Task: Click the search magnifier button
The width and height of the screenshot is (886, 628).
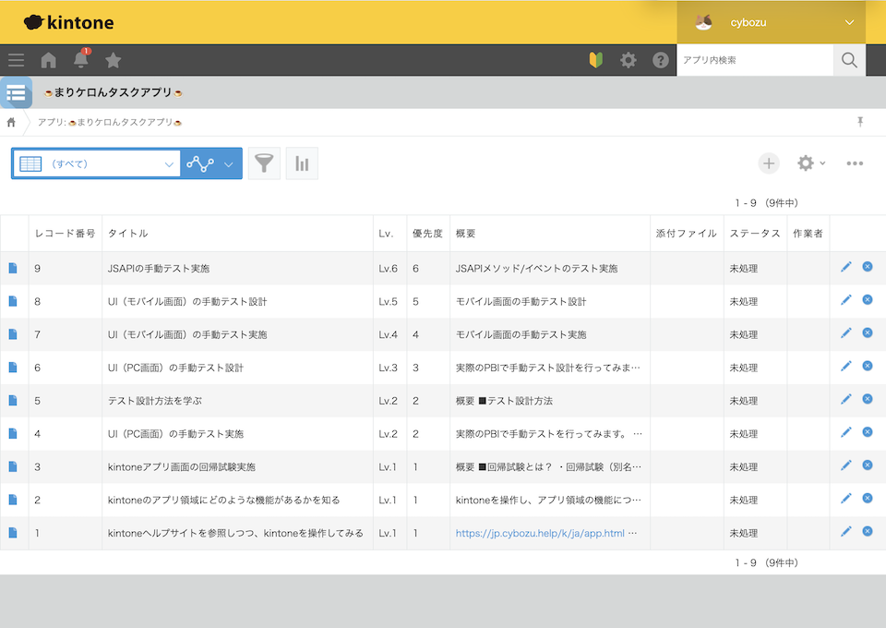Action: tap(849, 60)
